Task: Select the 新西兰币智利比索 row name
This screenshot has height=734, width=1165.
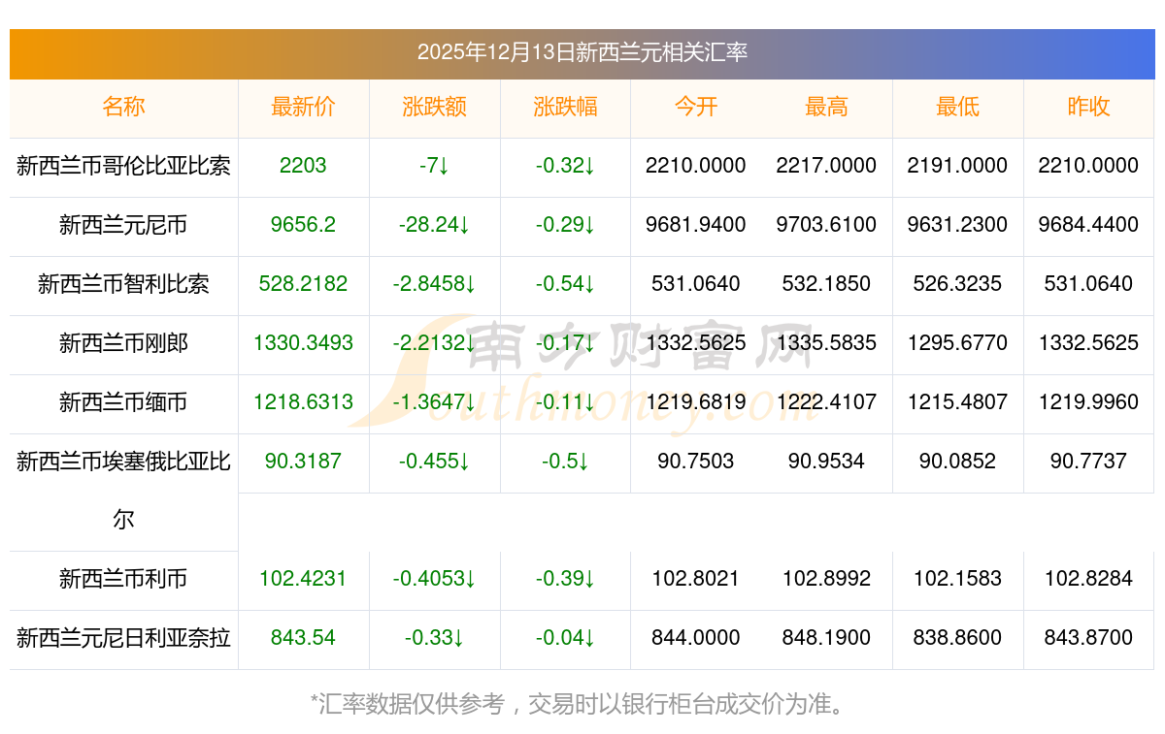Action: [x=123, y=284]
